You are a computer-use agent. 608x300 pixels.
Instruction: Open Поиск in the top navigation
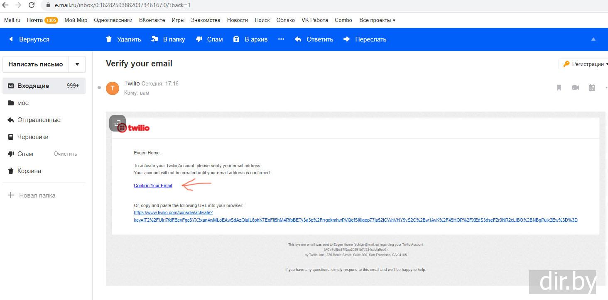[x=262, y=20]
